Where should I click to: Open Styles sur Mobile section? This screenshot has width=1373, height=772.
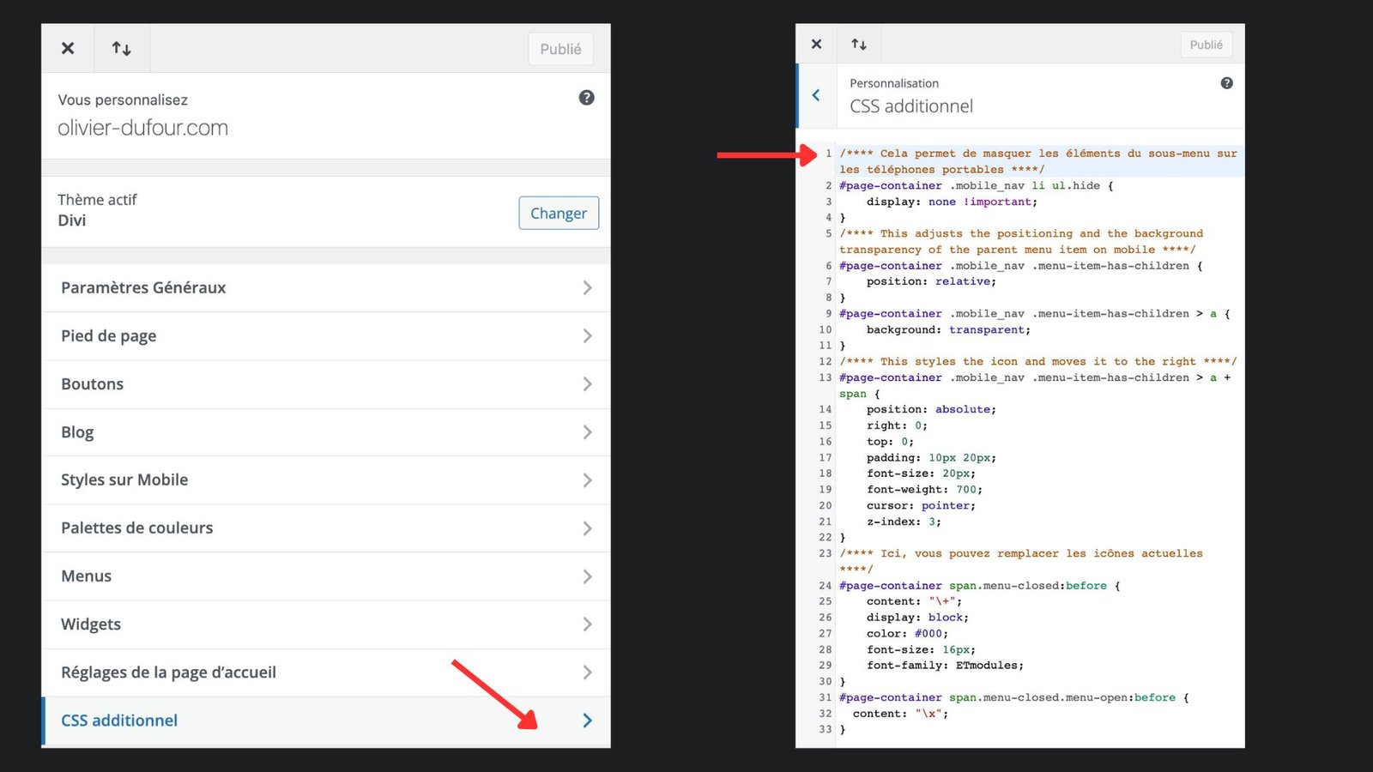[x=326, y=480]
